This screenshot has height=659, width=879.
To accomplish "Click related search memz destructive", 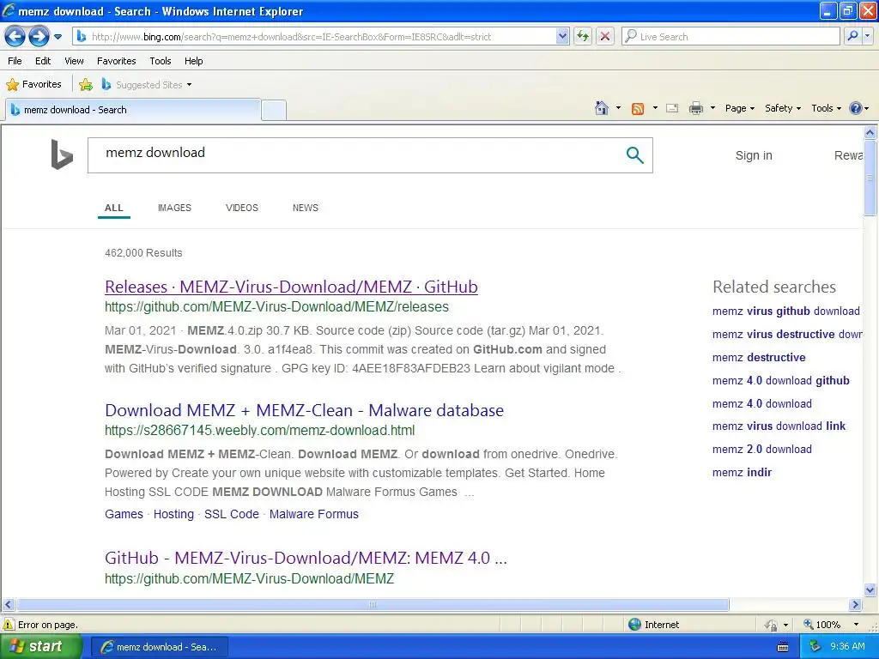I will (759, 358).
